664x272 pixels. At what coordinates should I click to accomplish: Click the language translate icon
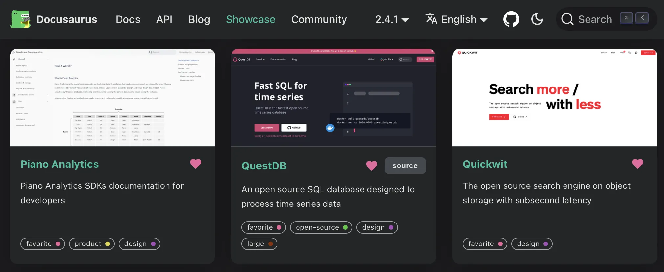[x=431, y=19]
